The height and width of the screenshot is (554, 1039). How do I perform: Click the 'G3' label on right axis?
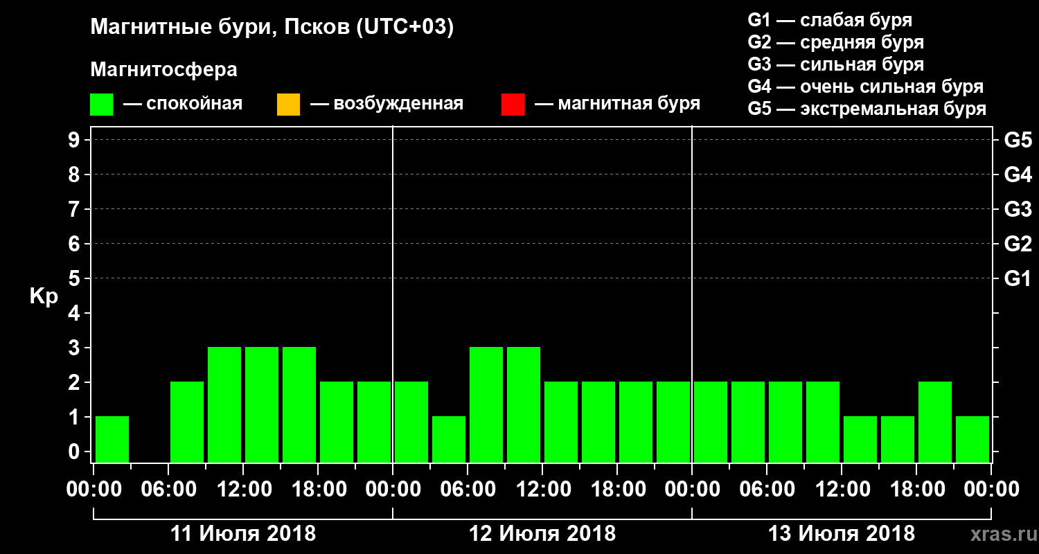pos(1018,209)
